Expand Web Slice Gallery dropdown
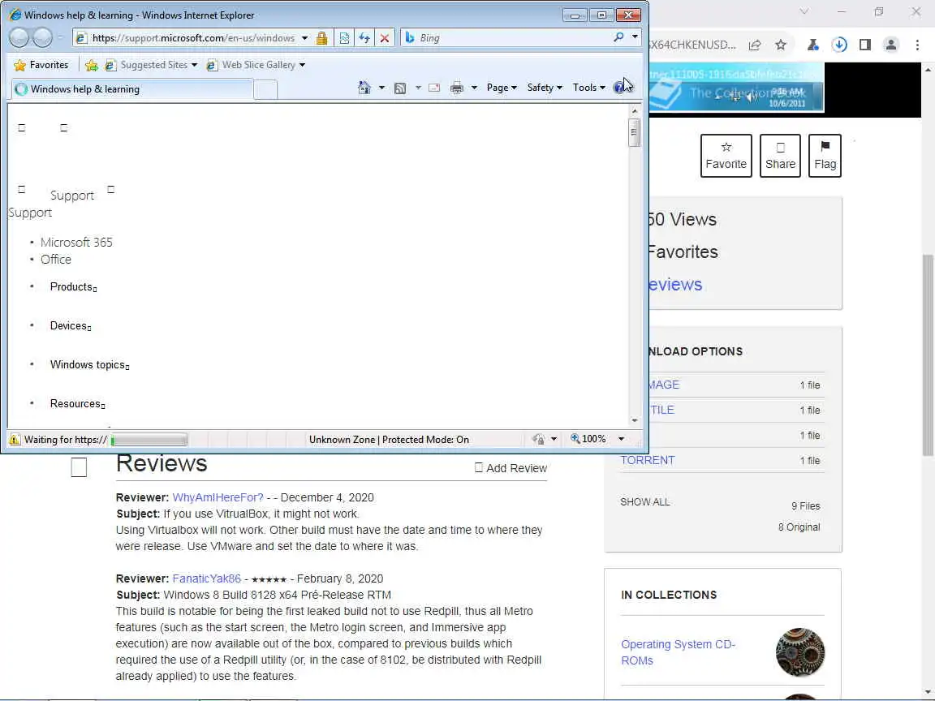935x701 pixels. [302, 65]
